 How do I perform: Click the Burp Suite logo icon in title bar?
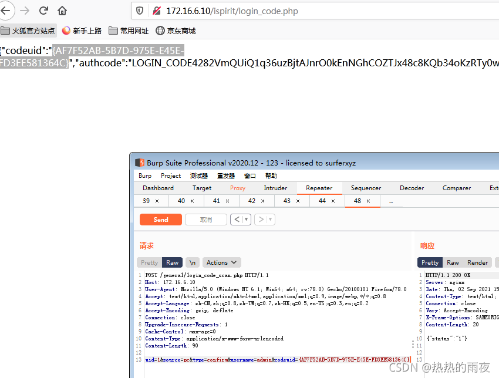pos(140,163)
